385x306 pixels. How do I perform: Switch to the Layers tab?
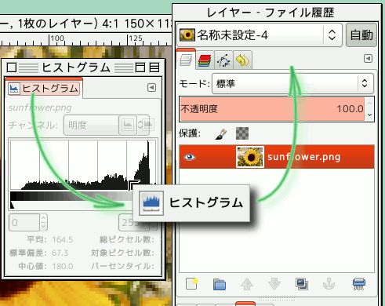186,60
